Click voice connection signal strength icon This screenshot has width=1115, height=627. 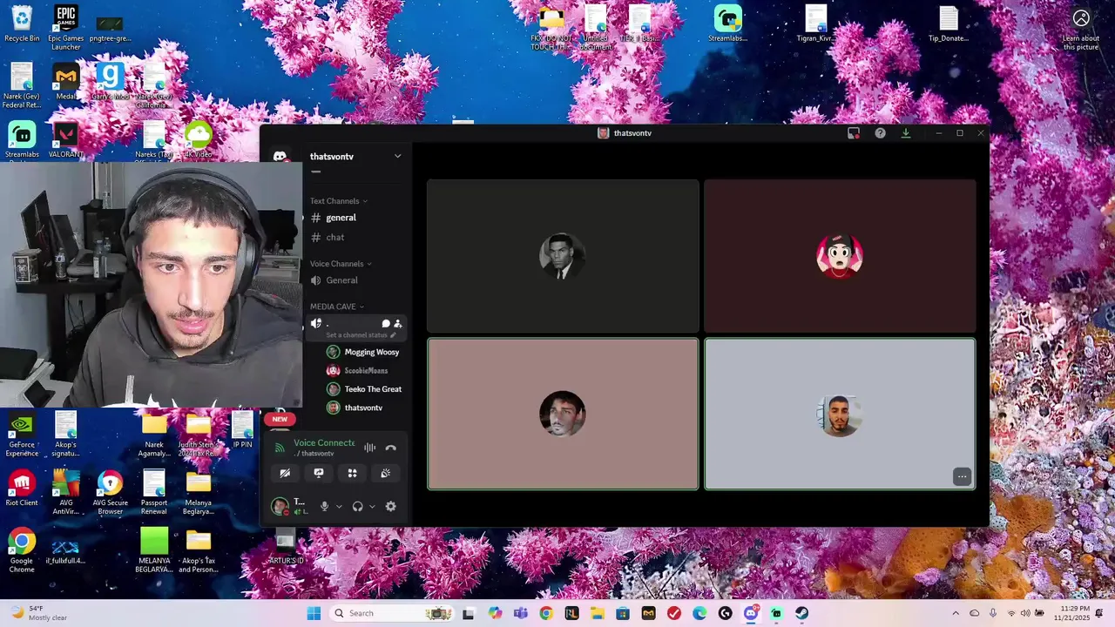(x=280, y=448)
